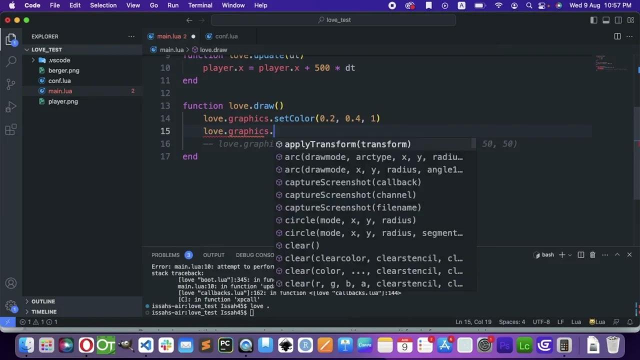Toggle the secondary side bar layout icon
This screenshot has height=360, width=640.
coord(618,20)
